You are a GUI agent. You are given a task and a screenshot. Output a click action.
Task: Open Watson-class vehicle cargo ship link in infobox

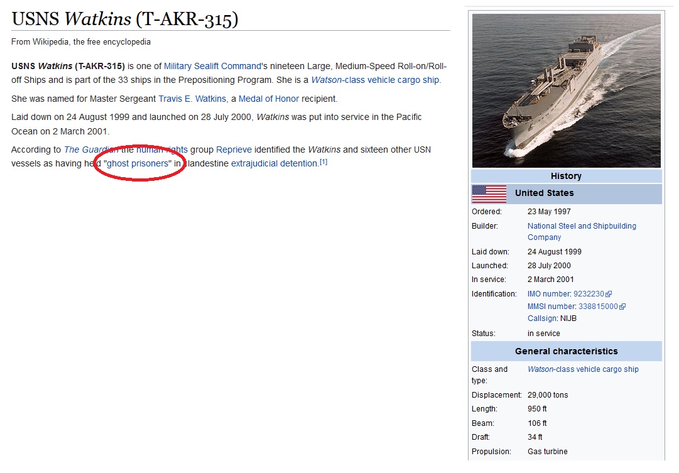(583, 369)
